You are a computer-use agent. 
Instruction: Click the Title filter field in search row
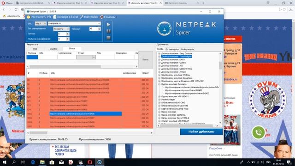coord(105,57)
